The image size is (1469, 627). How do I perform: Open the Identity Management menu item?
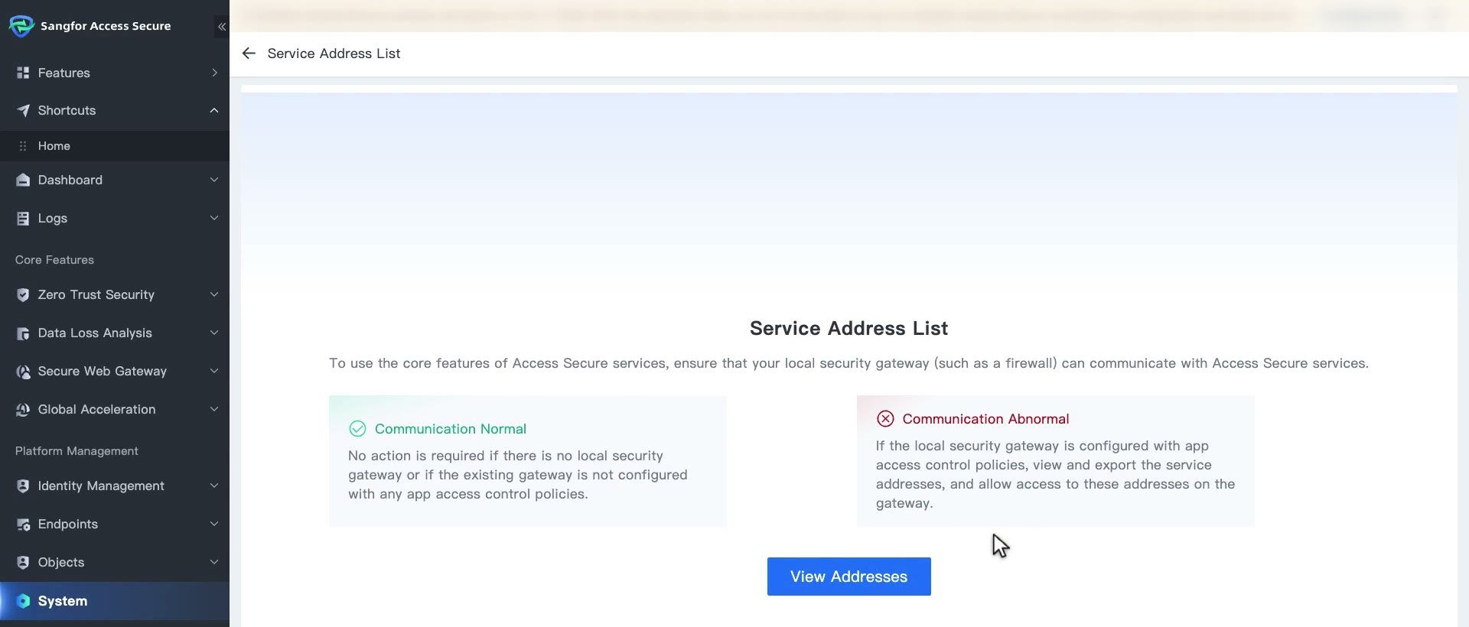115,486
